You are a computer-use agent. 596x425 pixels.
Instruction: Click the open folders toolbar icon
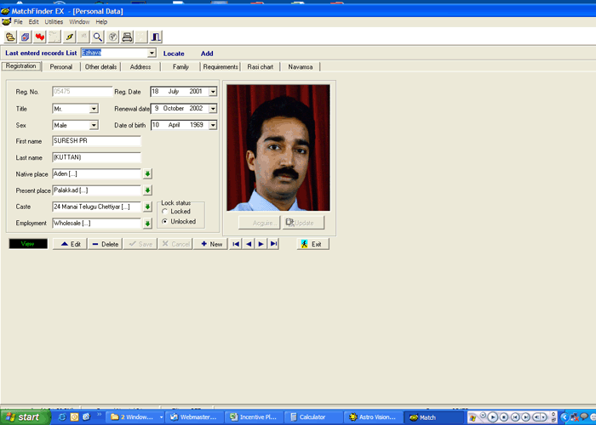click(x=10, y=37)
